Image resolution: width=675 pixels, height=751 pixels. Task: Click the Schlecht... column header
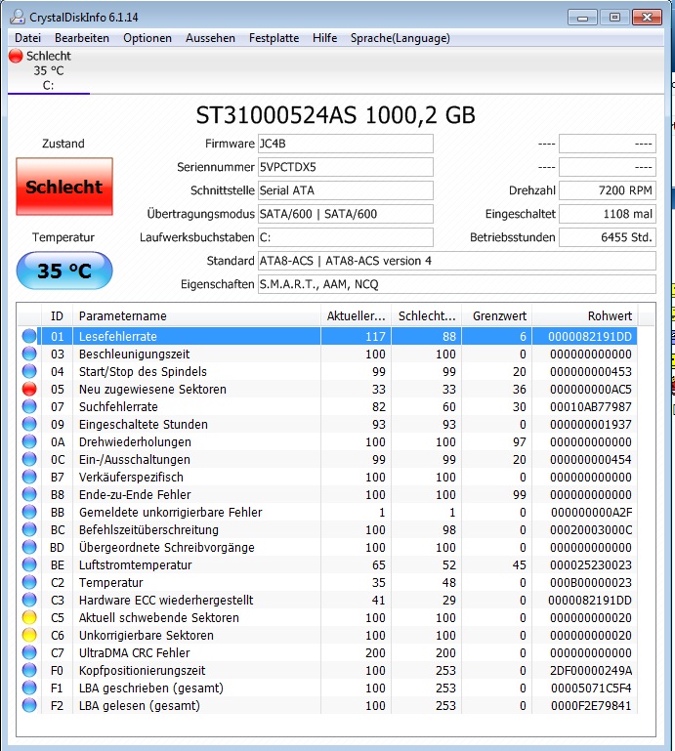(x=426, y=316)
